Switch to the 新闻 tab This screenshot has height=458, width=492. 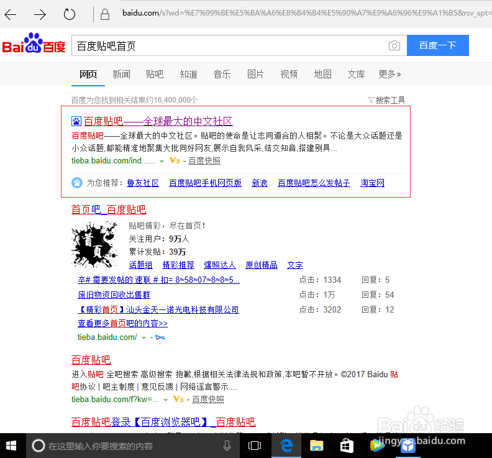pyautogui.click(x=121, y=75)
